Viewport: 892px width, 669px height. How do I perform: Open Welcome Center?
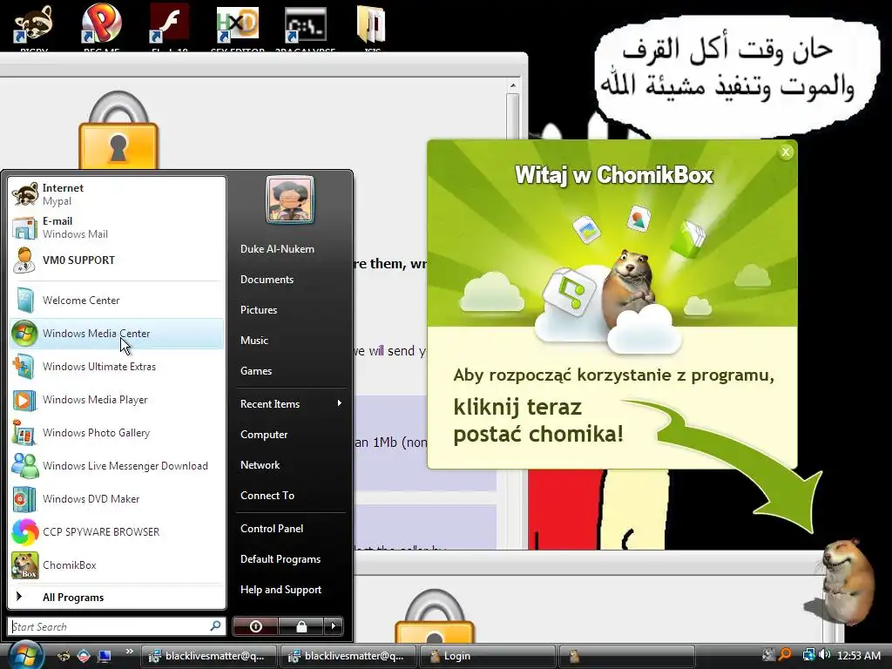pos(117,301)
